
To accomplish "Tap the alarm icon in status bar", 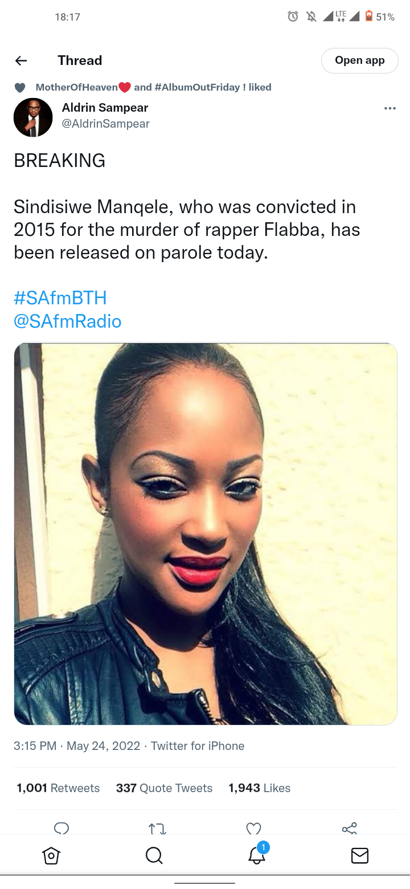I will pyautogui.click(x=293, y=17).
